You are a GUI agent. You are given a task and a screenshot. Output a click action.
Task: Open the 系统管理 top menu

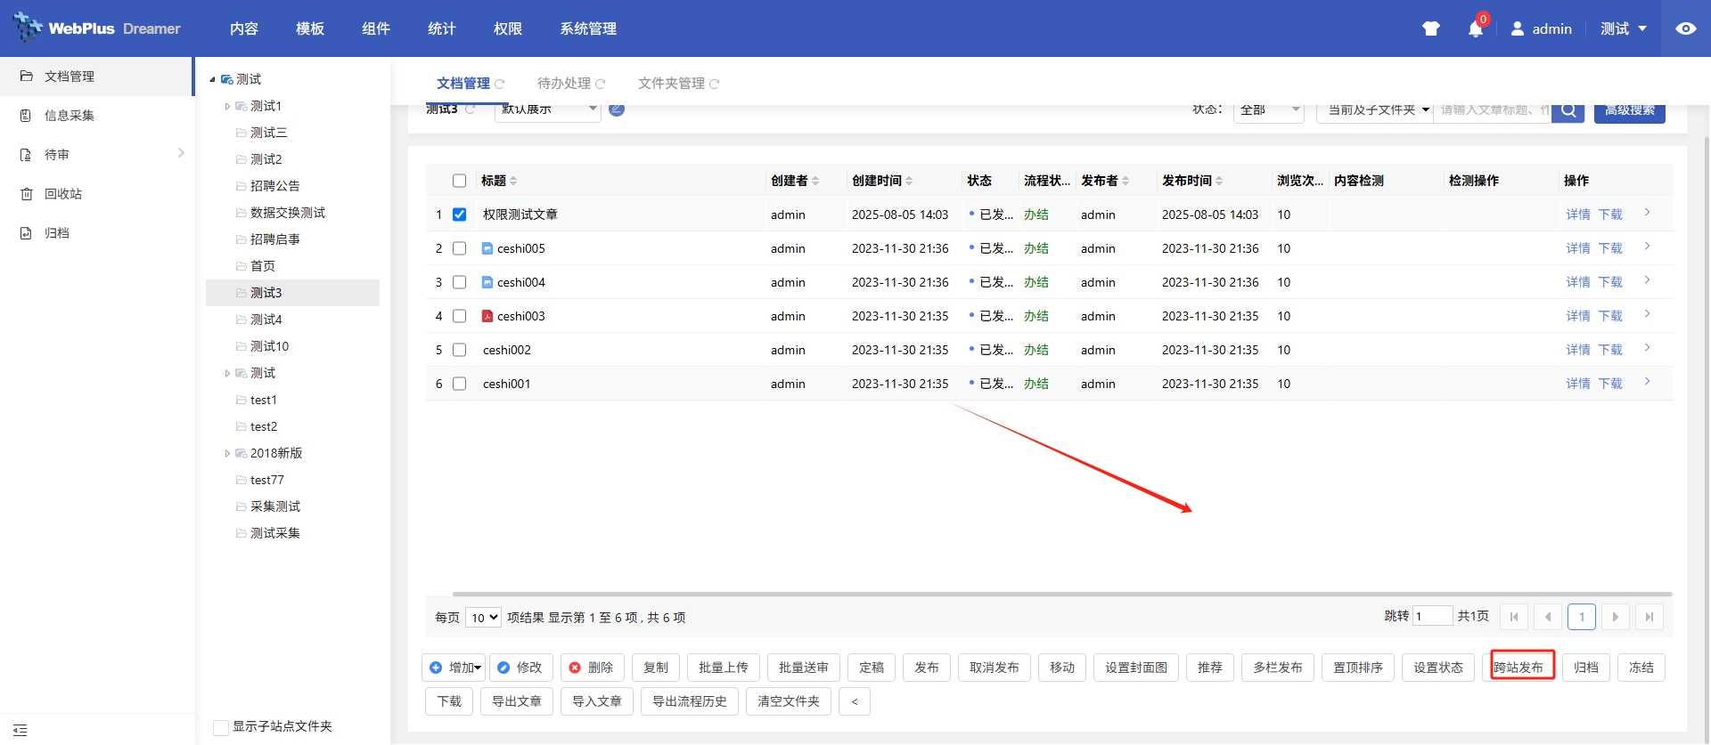[588, 28]
